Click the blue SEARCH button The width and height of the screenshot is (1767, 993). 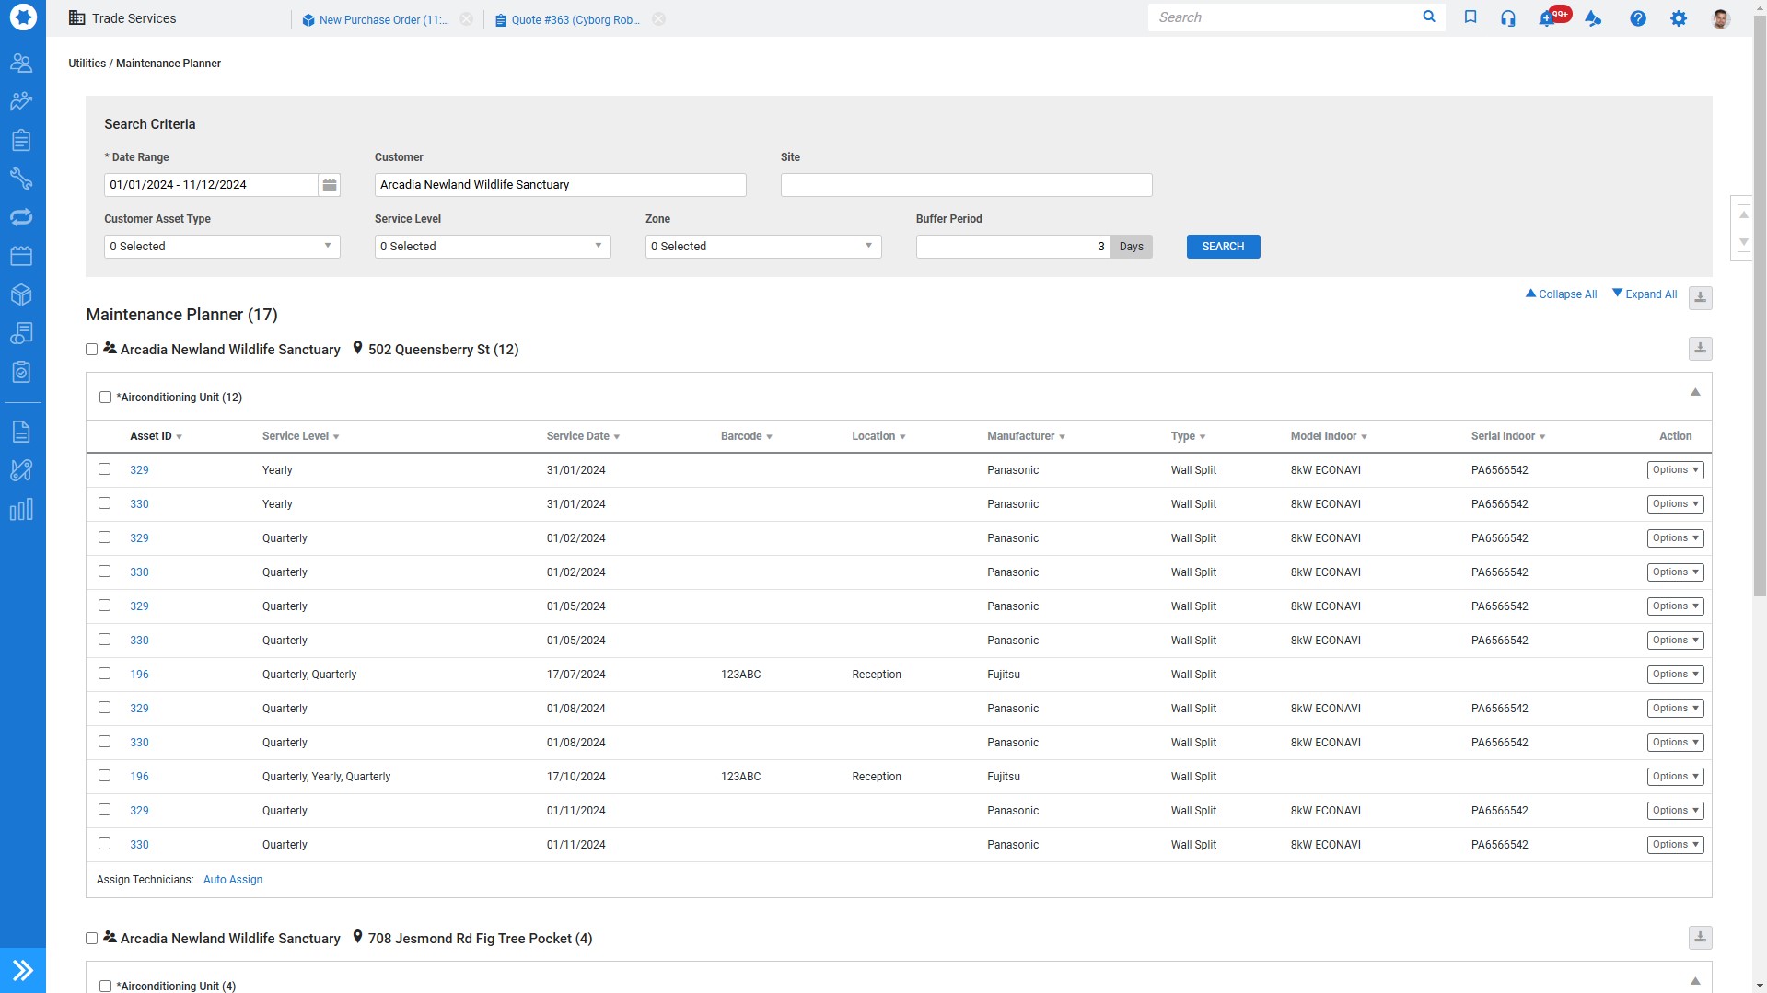(x=1223, y=247)
